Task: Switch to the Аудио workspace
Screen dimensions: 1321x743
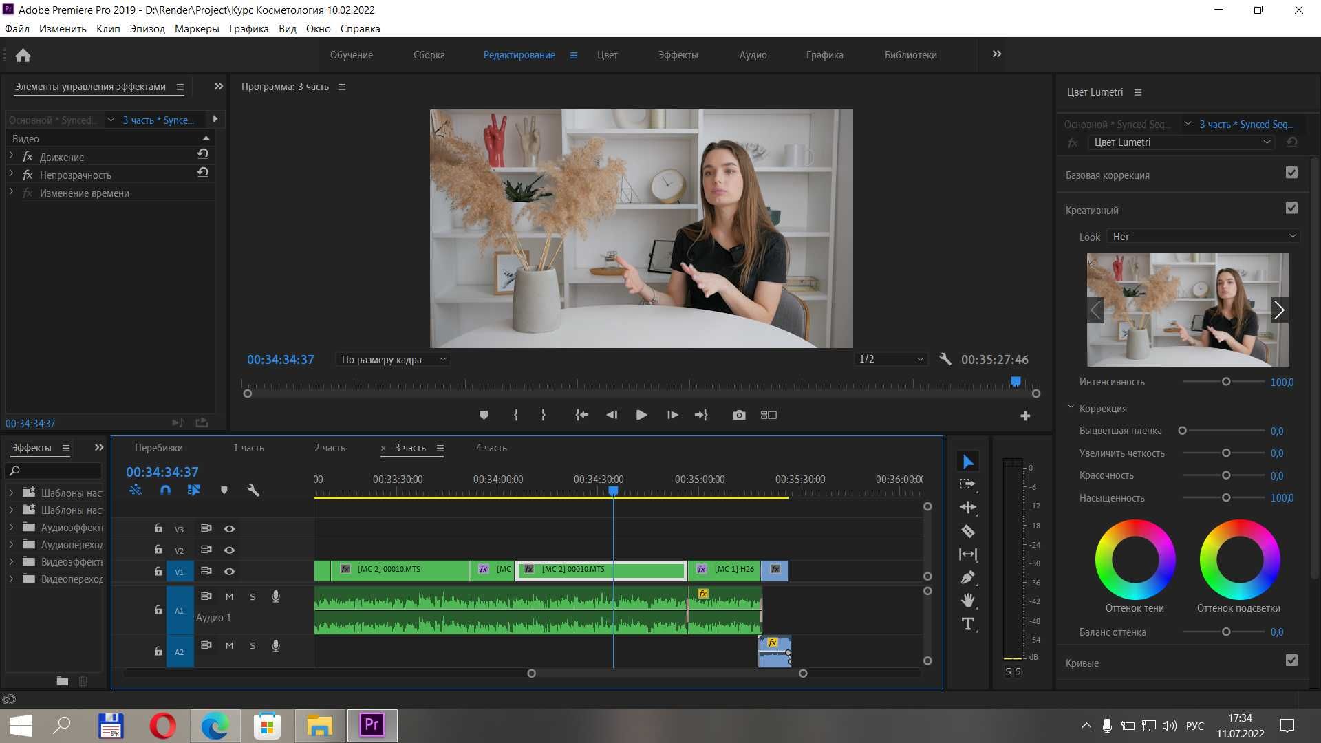Action: 753,55
